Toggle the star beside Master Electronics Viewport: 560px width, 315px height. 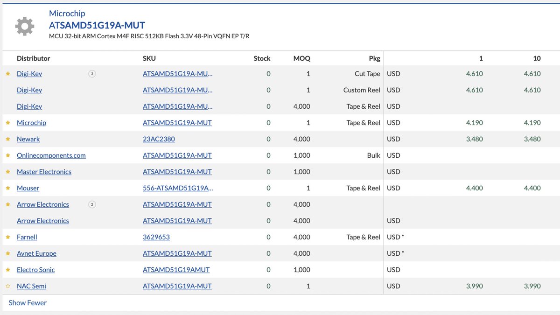[x=7, y=172]
